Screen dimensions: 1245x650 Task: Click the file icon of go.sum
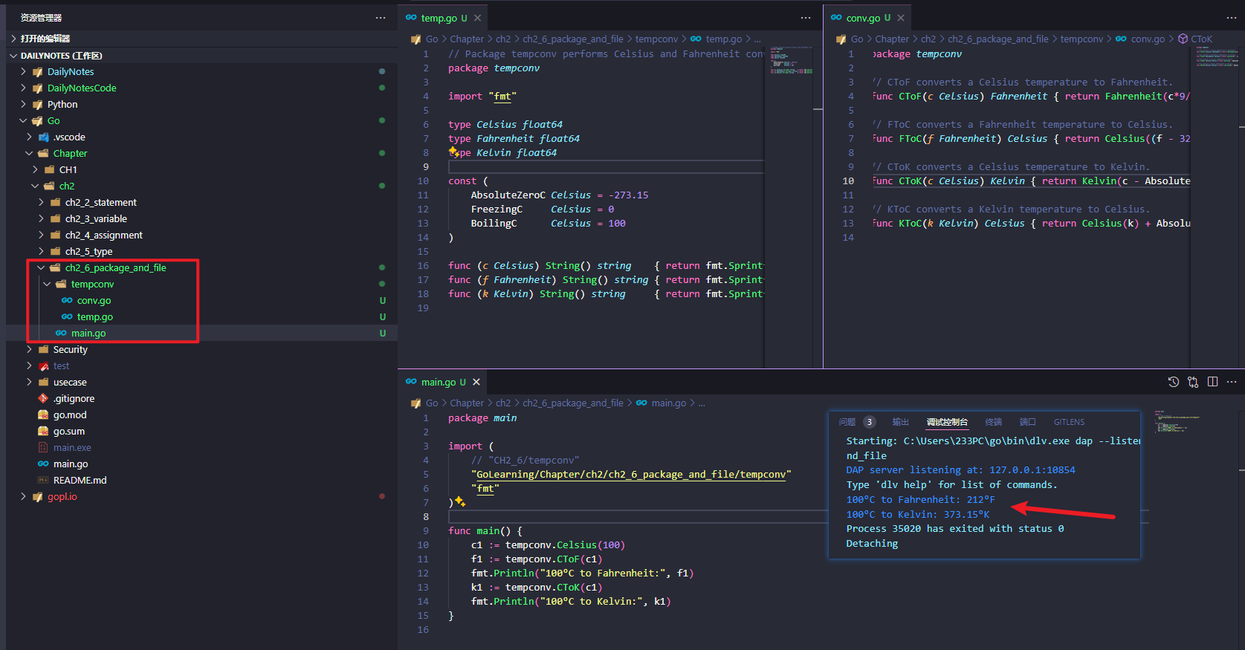[x=43, y=431]
